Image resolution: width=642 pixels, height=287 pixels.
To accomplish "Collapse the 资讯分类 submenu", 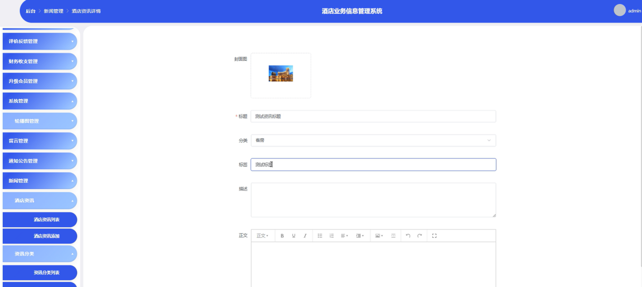I will point(40,254).
